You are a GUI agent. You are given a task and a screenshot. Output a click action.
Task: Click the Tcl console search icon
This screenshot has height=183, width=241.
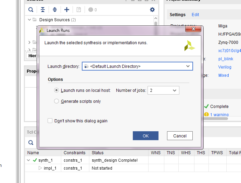(31, 143)
